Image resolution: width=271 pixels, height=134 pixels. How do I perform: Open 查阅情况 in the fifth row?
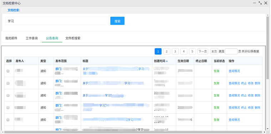(x=234, y=120)
